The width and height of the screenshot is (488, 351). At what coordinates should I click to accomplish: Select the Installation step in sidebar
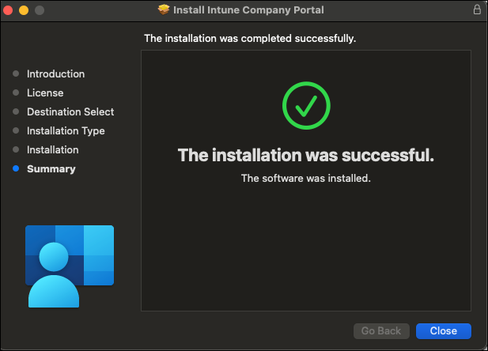(53, 150)
